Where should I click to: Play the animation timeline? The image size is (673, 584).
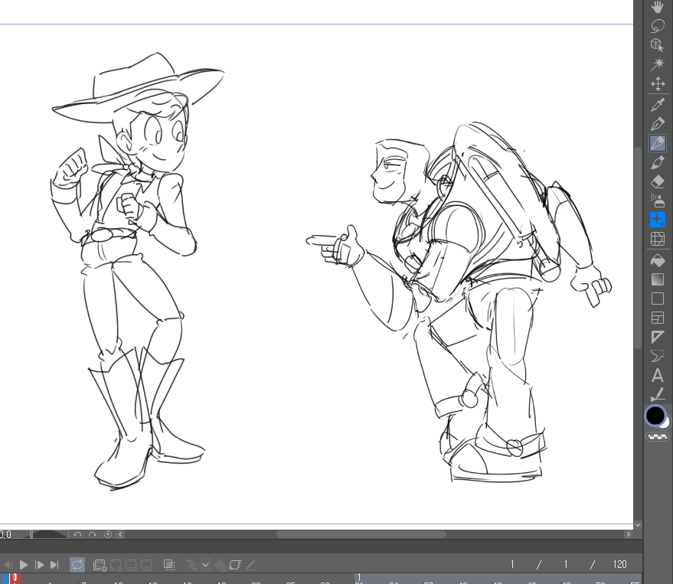click(x=24, y=565)
